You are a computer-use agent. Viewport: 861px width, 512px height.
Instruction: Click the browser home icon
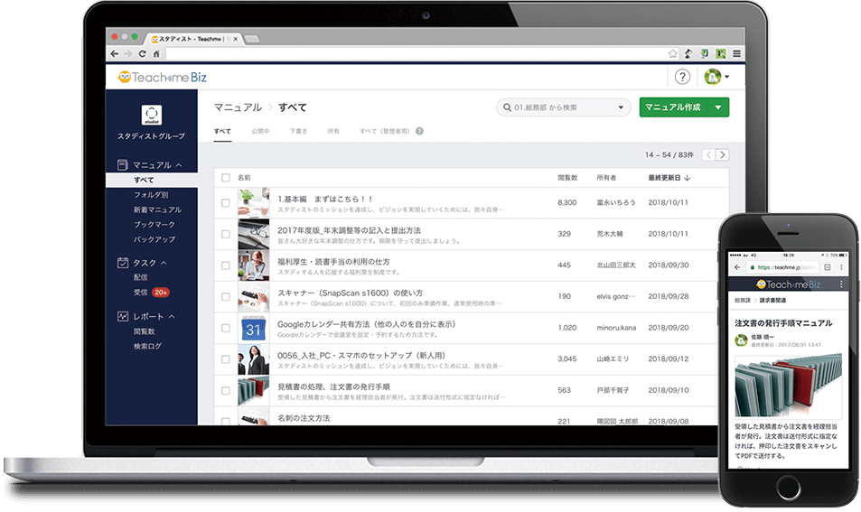(x=156, y=54)
